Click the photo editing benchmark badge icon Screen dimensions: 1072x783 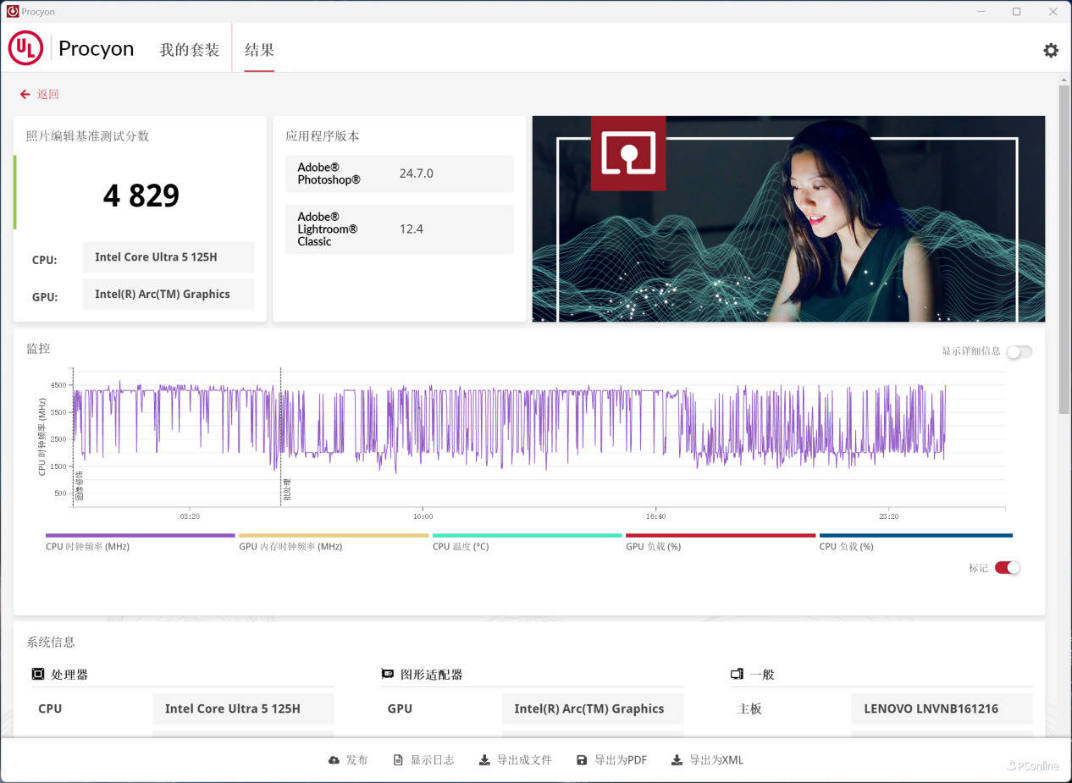point(628,153)
